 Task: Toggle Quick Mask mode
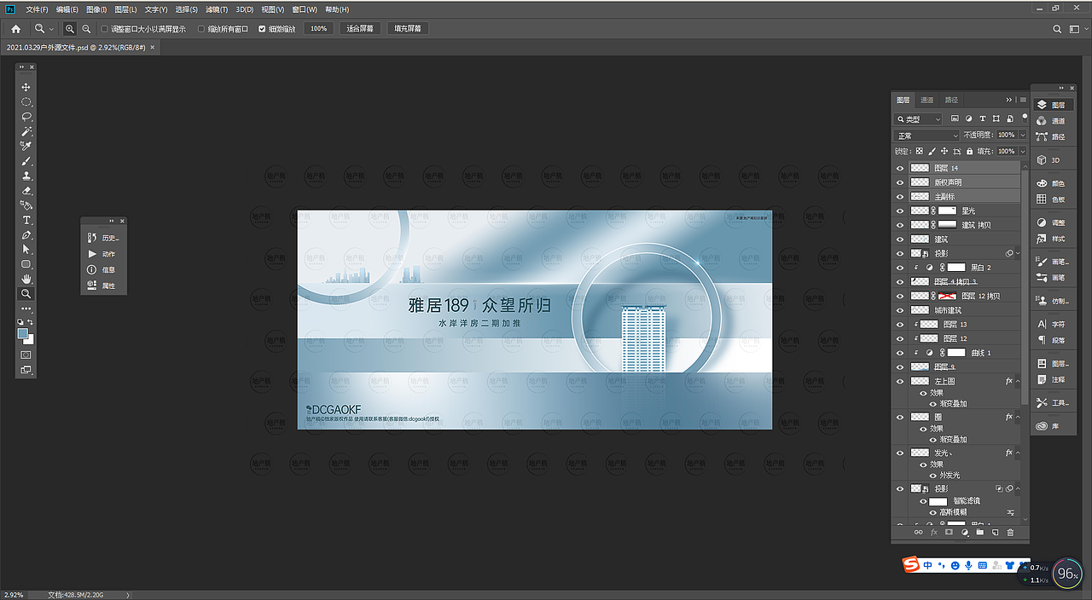coord(26,355)
